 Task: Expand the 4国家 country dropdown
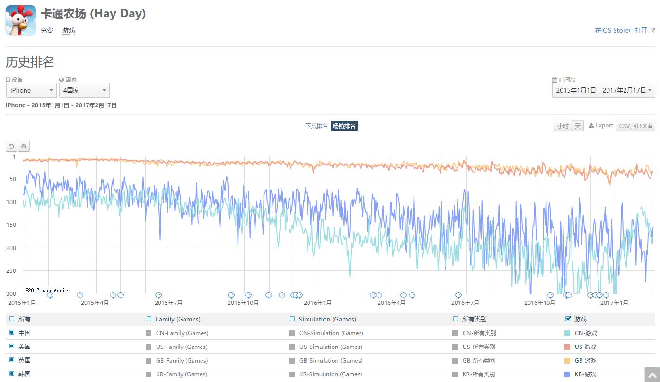pyautogui.click(x=84, y=90)
